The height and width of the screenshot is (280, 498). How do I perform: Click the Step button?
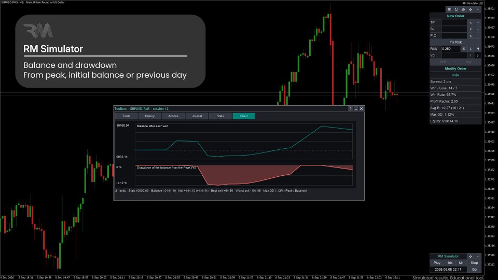tap(474, 263)
